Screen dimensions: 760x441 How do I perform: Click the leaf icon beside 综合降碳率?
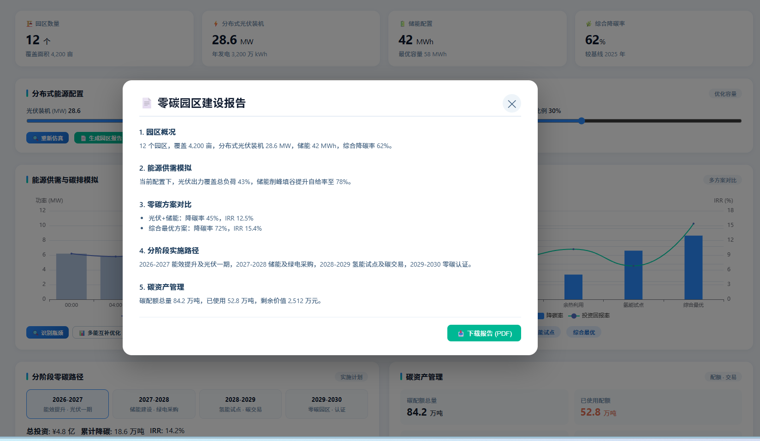(589, 24)
